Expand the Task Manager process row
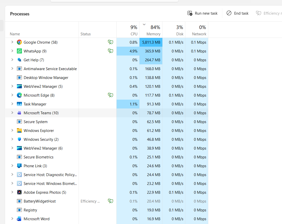 (x=12, y=104)
